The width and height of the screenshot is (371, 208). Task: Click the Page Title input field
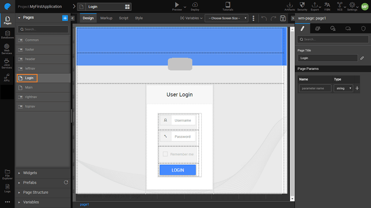[328, 58]
